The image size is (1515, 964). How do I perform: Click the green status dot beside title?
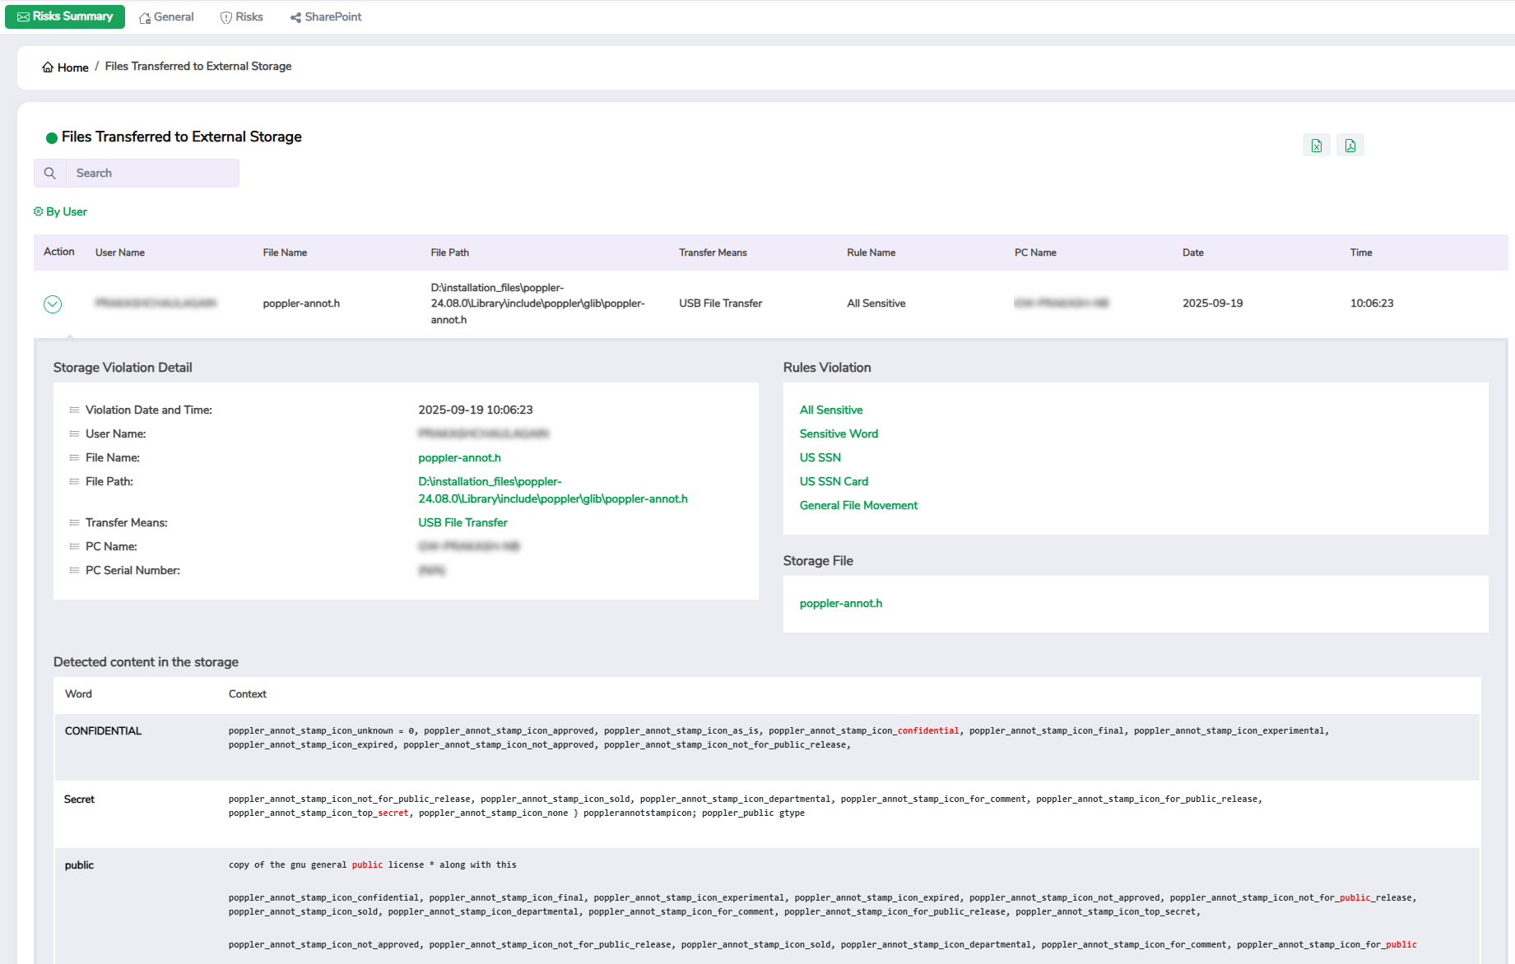(x=51, y=137)
